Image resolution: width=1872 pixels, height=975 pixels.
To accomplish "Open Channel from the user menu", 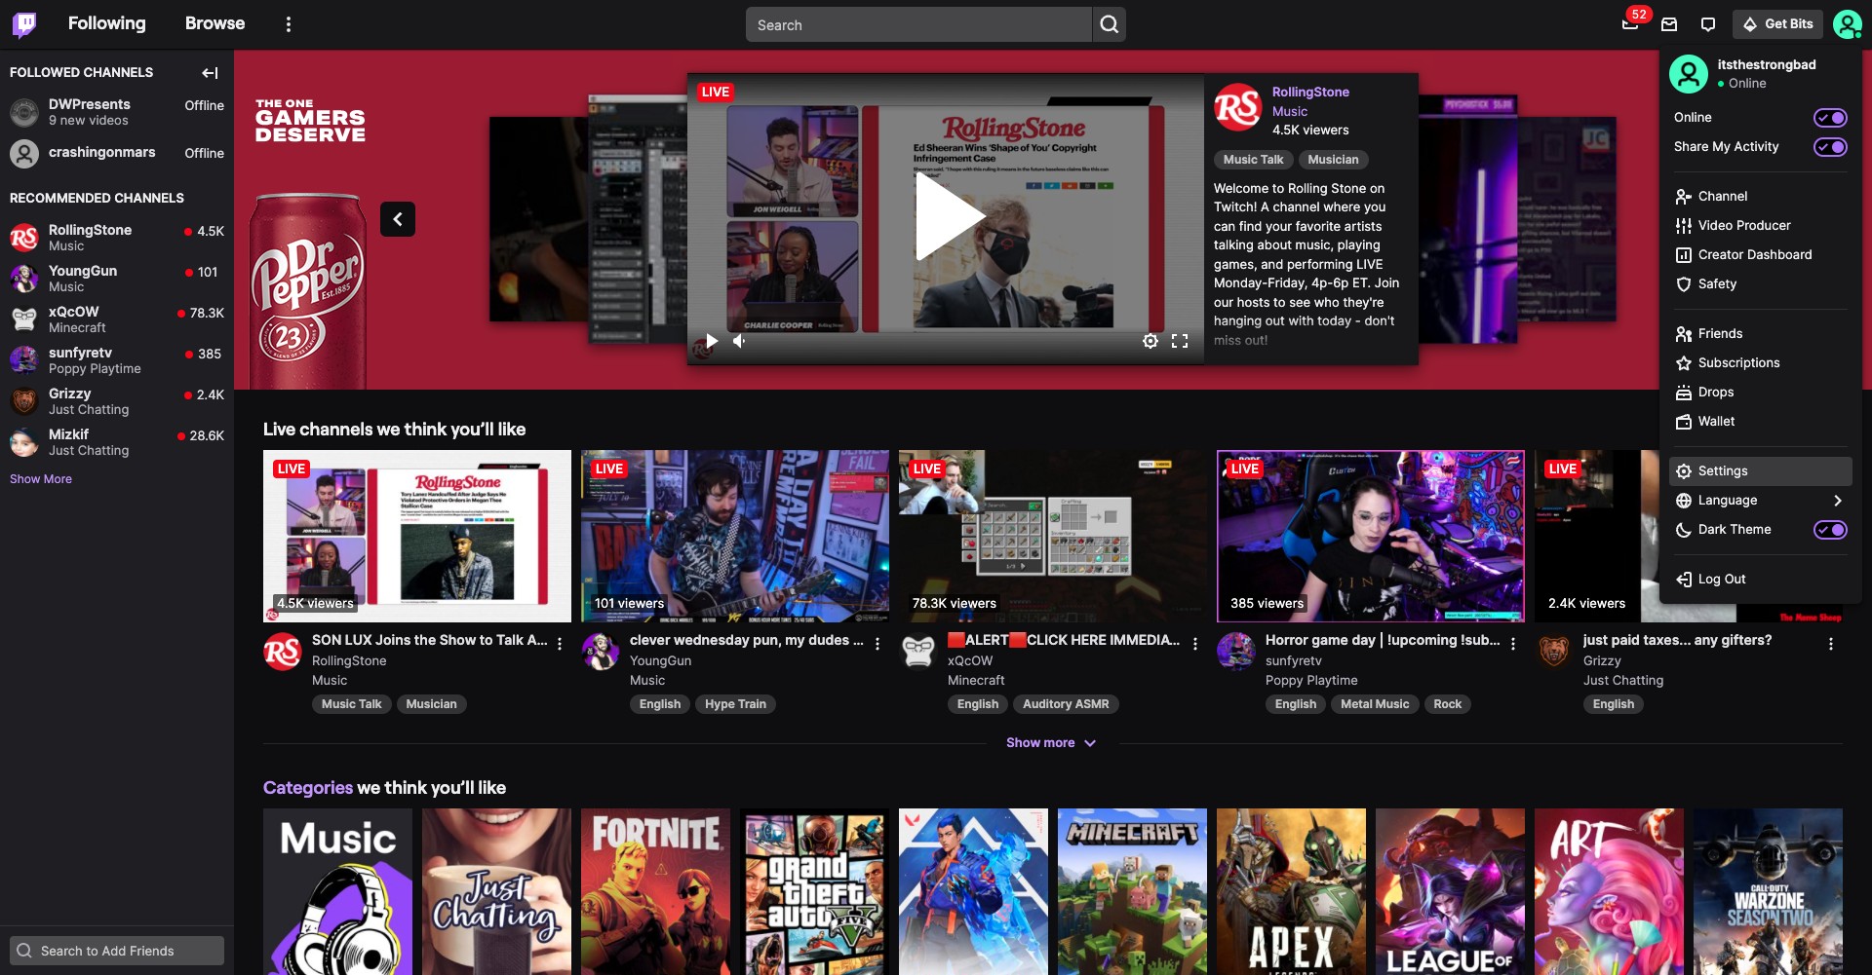I will [x=1760, y=197].
